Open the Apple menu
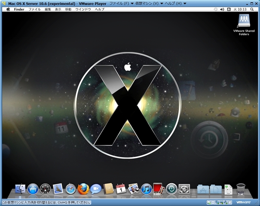Viewport: 260px width, 206px height. click(8, 9)
